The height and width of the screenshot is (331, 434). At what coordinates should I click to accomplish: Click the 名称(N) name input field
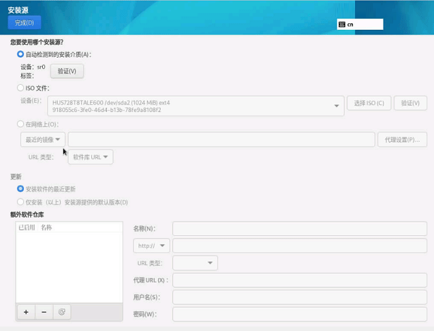point(299,228)
